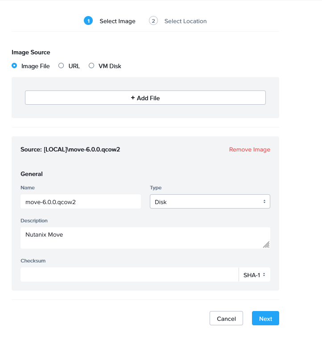Choose the Image File radio option

[x=14, y=66]
